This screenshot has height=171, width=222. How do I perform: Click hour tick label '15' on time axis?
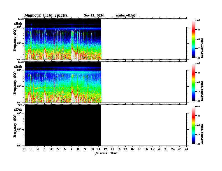[x=126, y=149]
